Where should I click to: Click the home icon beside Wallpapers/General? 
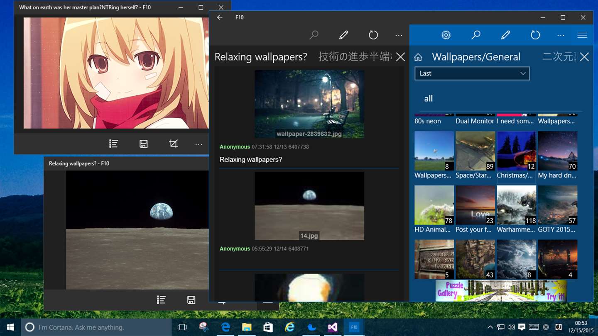(418, 57)
